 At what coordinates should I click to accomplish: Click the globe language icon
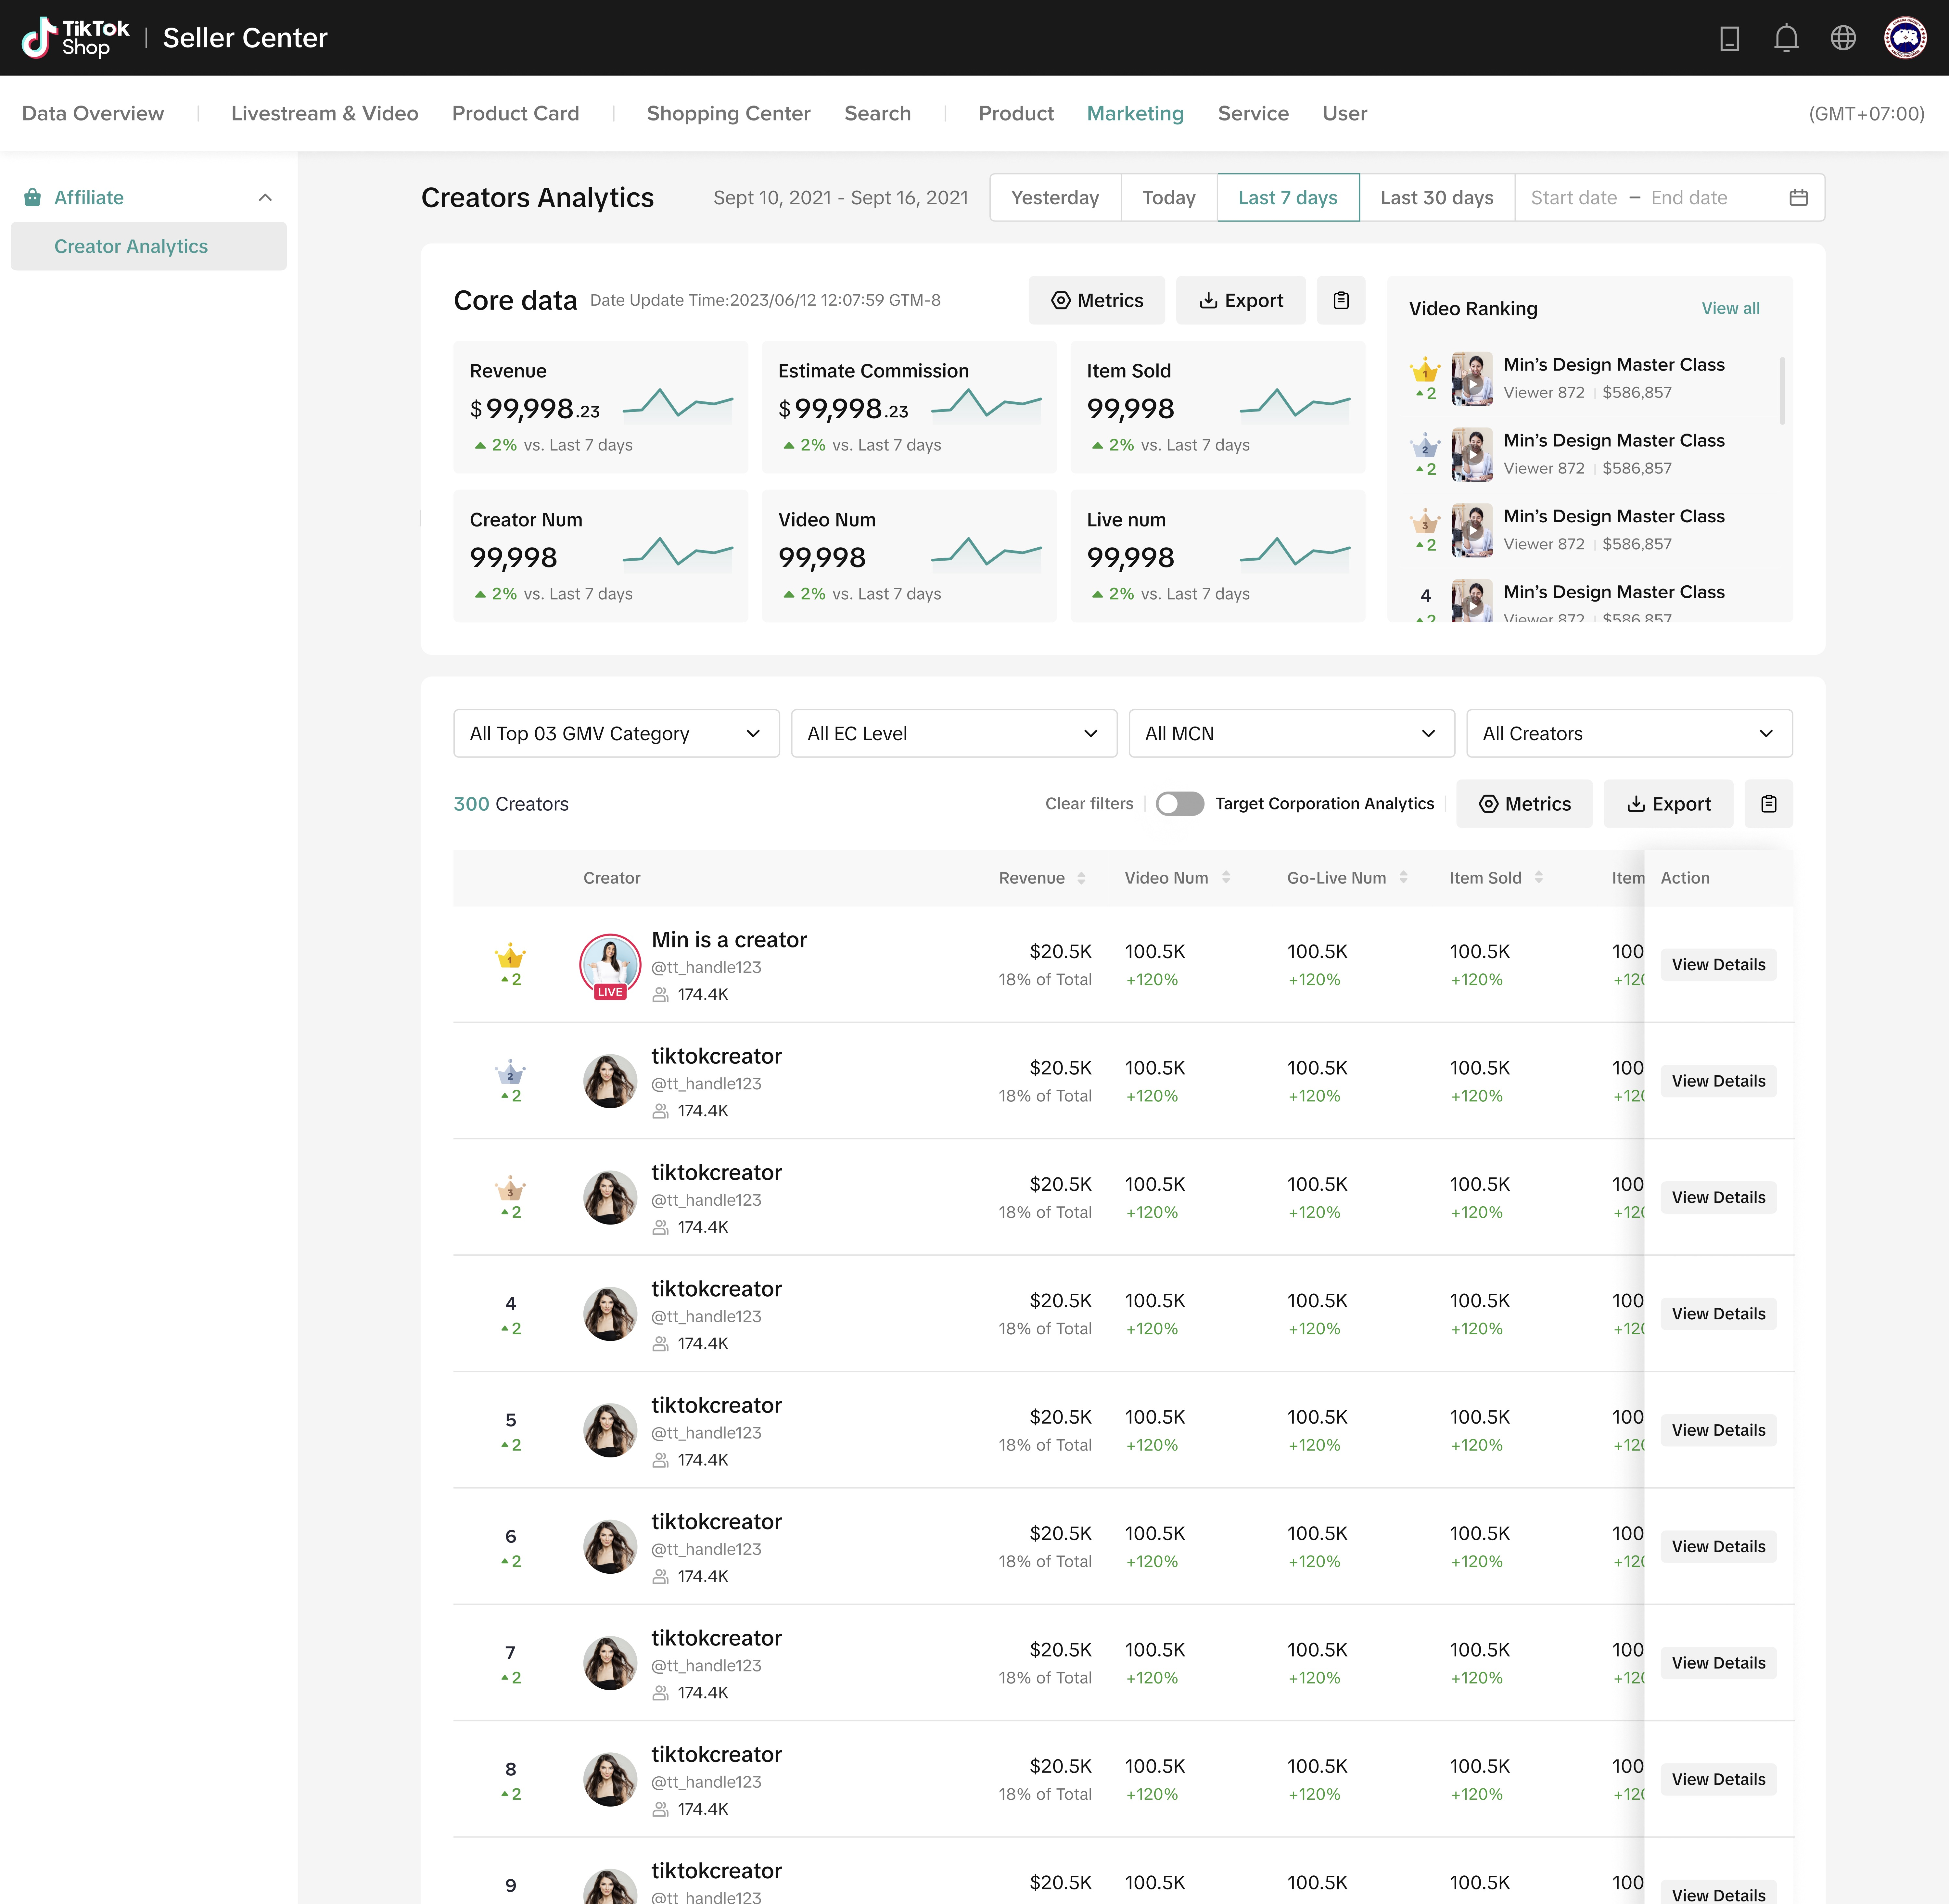[x=1843, y=38]
